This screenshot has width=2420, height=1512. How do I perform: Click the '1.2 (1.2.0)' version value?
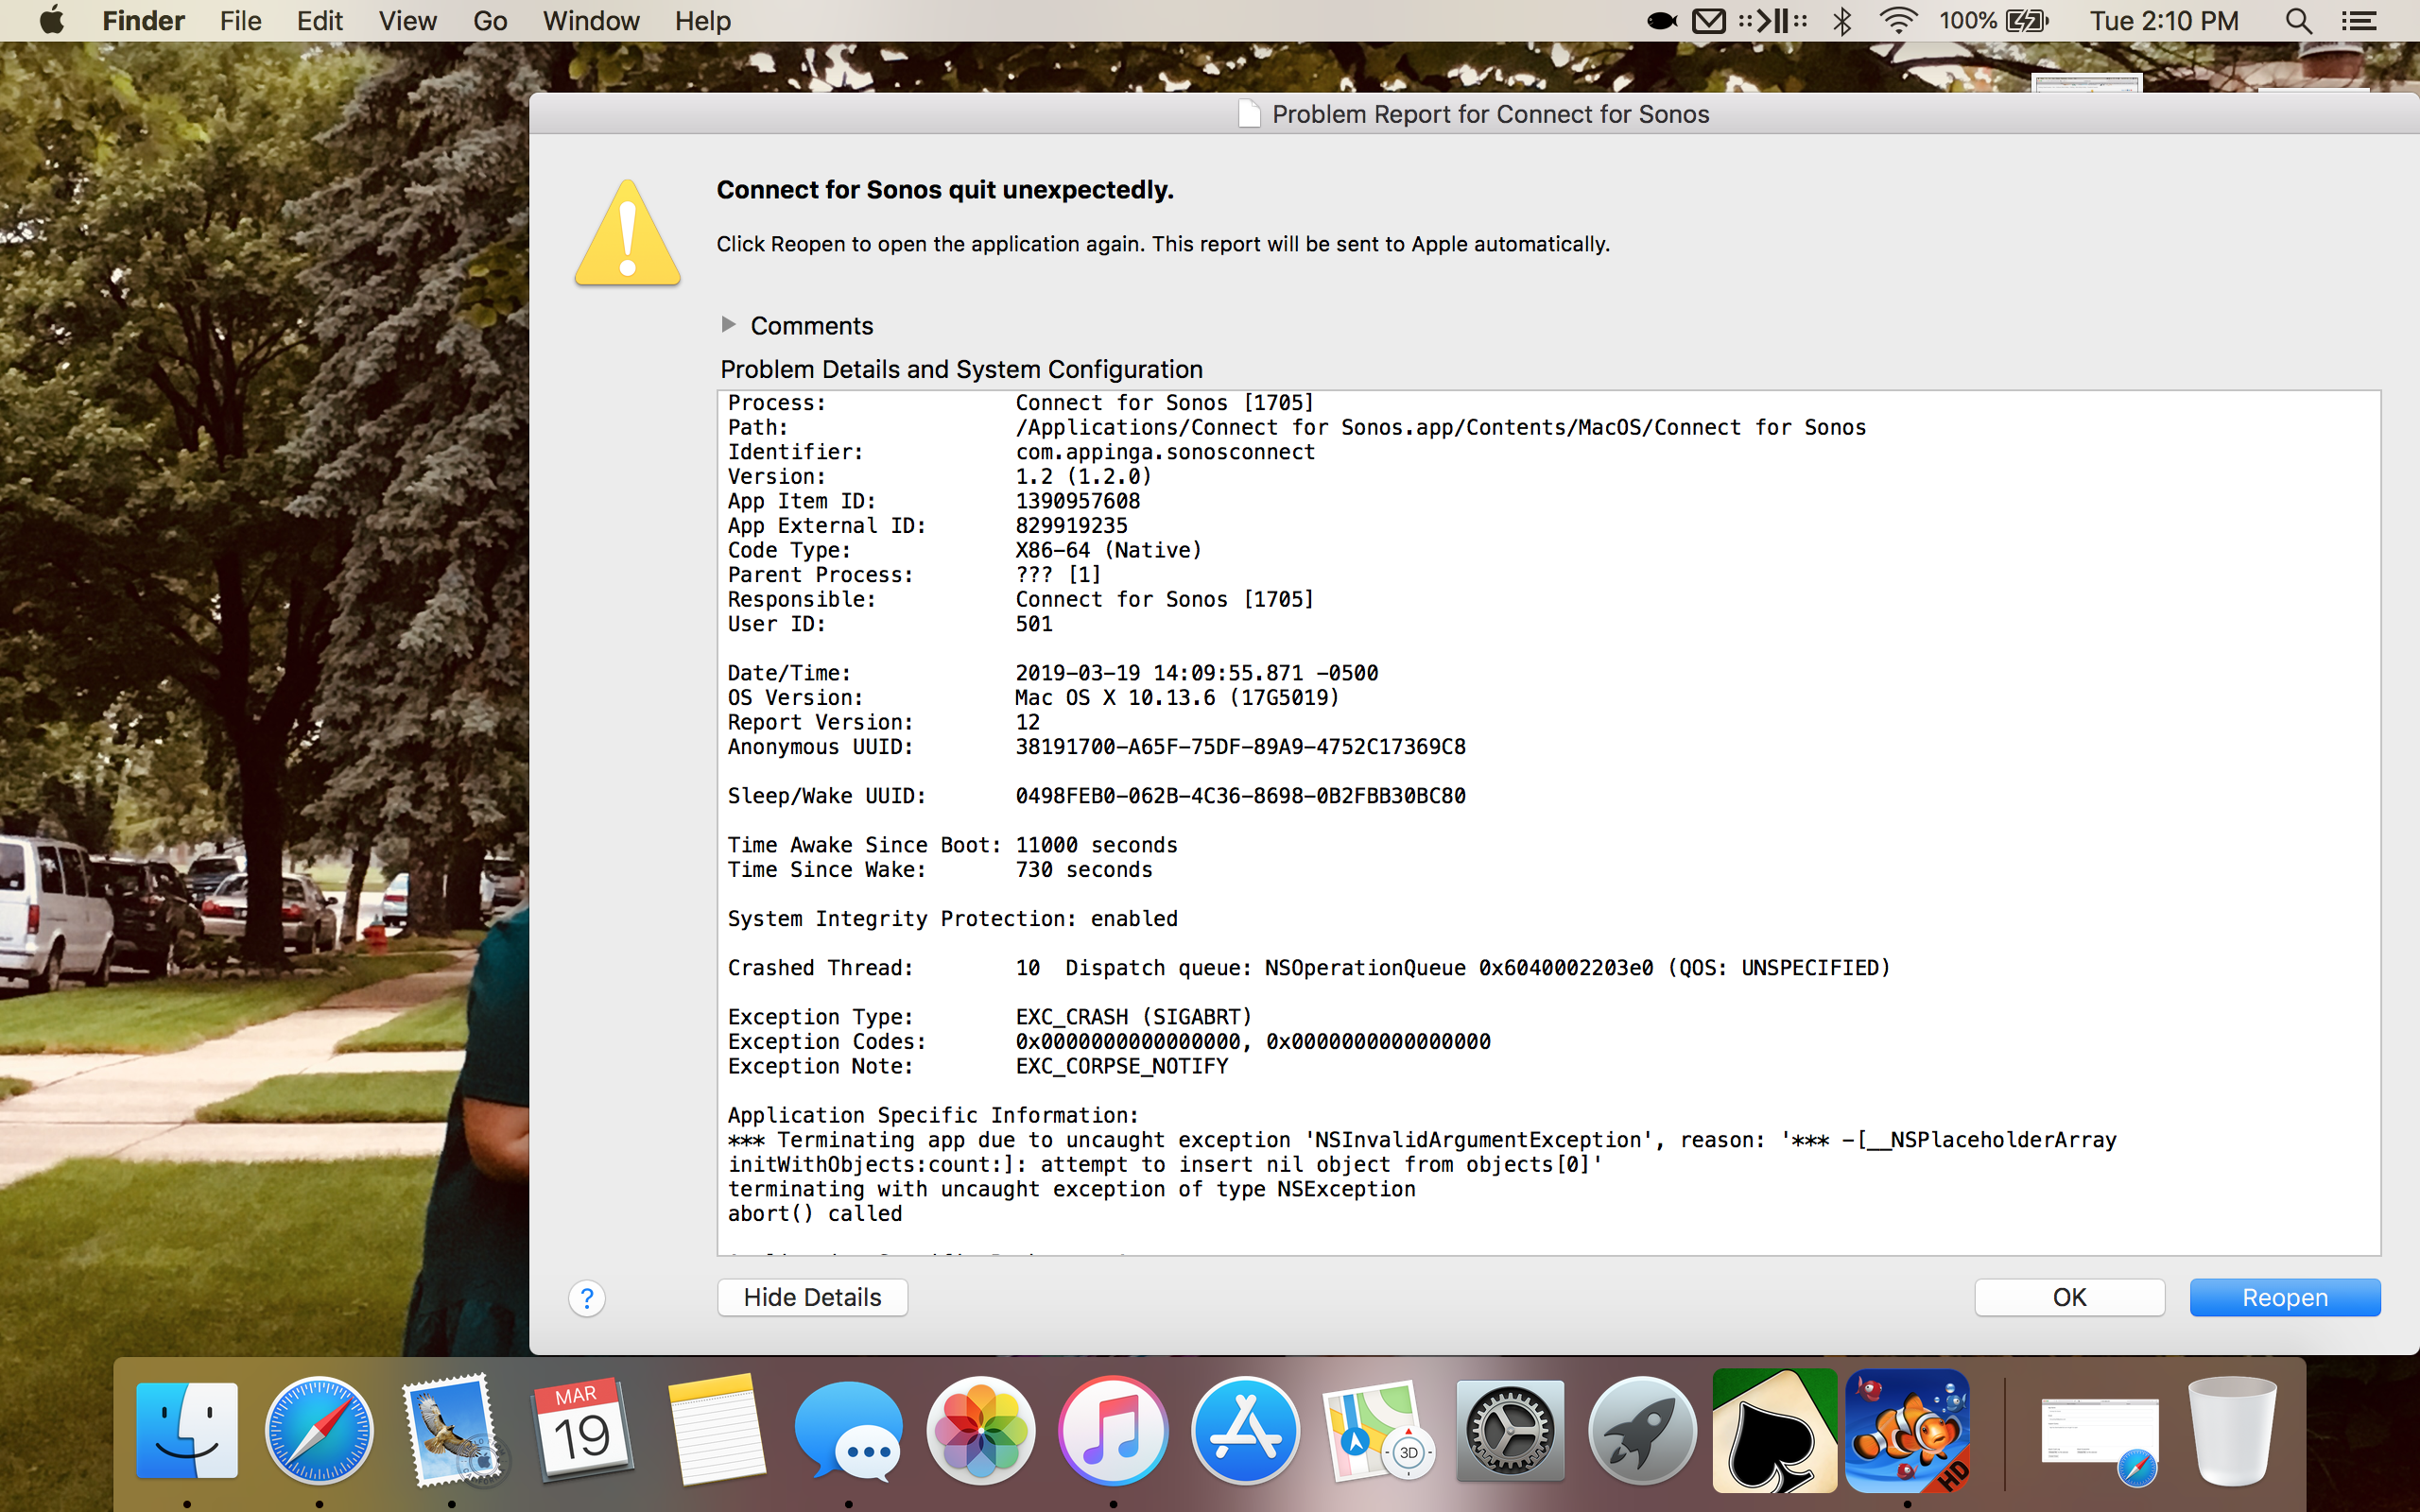click(x=1084, y=477)
